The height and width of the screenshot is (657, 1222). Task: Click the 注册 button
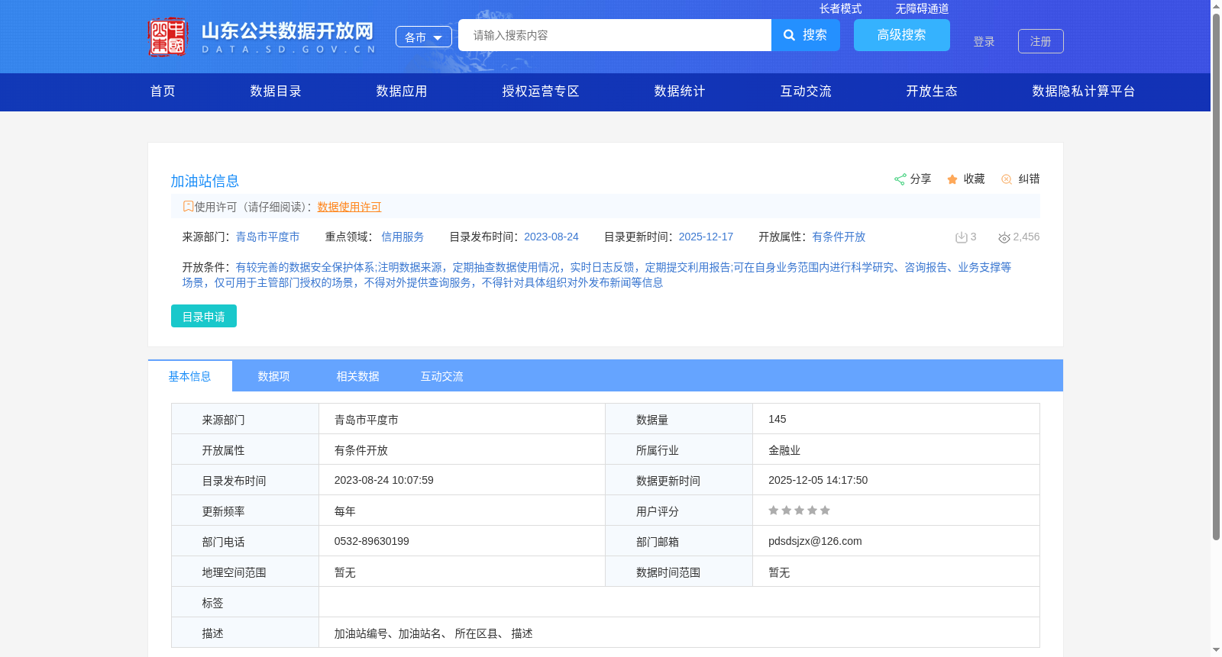(1041, 41)
